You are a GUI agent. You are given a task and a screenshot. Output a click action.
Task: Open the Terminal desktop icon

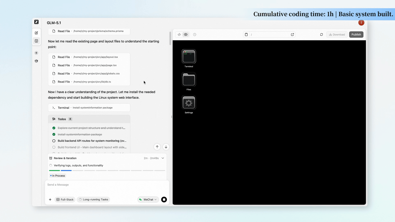189,57
